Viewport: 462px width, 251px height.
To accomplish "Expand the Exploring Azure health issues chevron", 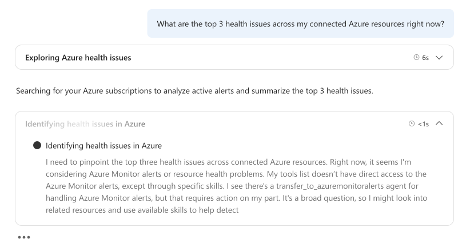I will pos(439,58).
